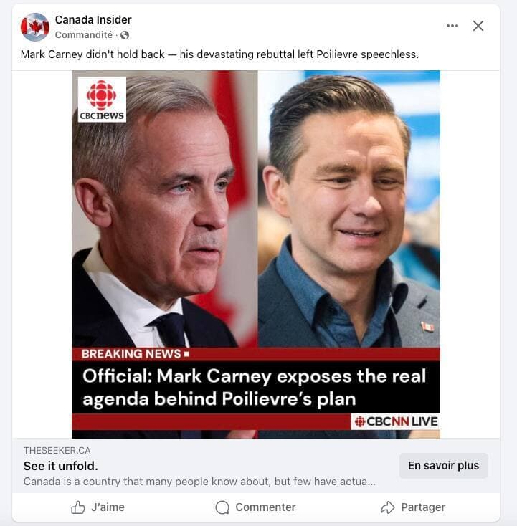Image resolution: width=517 pixels, height=526 pixels.
Task: Open the three-dot post options menu
Action: coord(452,26)
